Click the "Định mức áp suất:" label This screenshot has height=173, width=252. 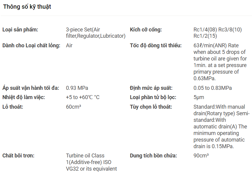151,88
